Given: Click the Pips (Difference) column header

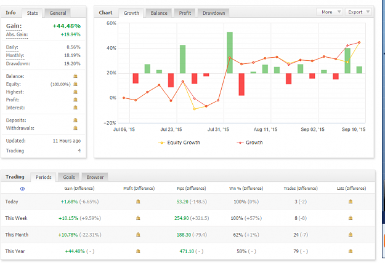Looking at the screenshot, I should (192, 188).
